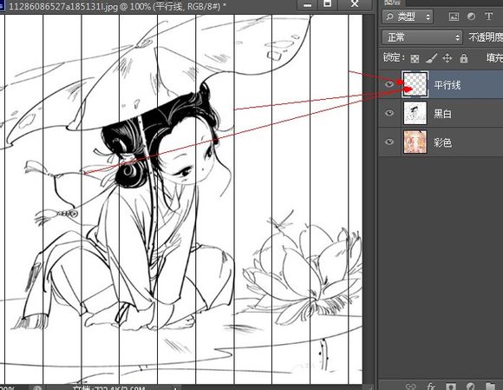This screenshot has height=390, width=503.
Task: Add a layer mask
Action: [x=451, y=387]
